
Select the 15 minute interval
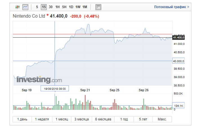point(44,7)
